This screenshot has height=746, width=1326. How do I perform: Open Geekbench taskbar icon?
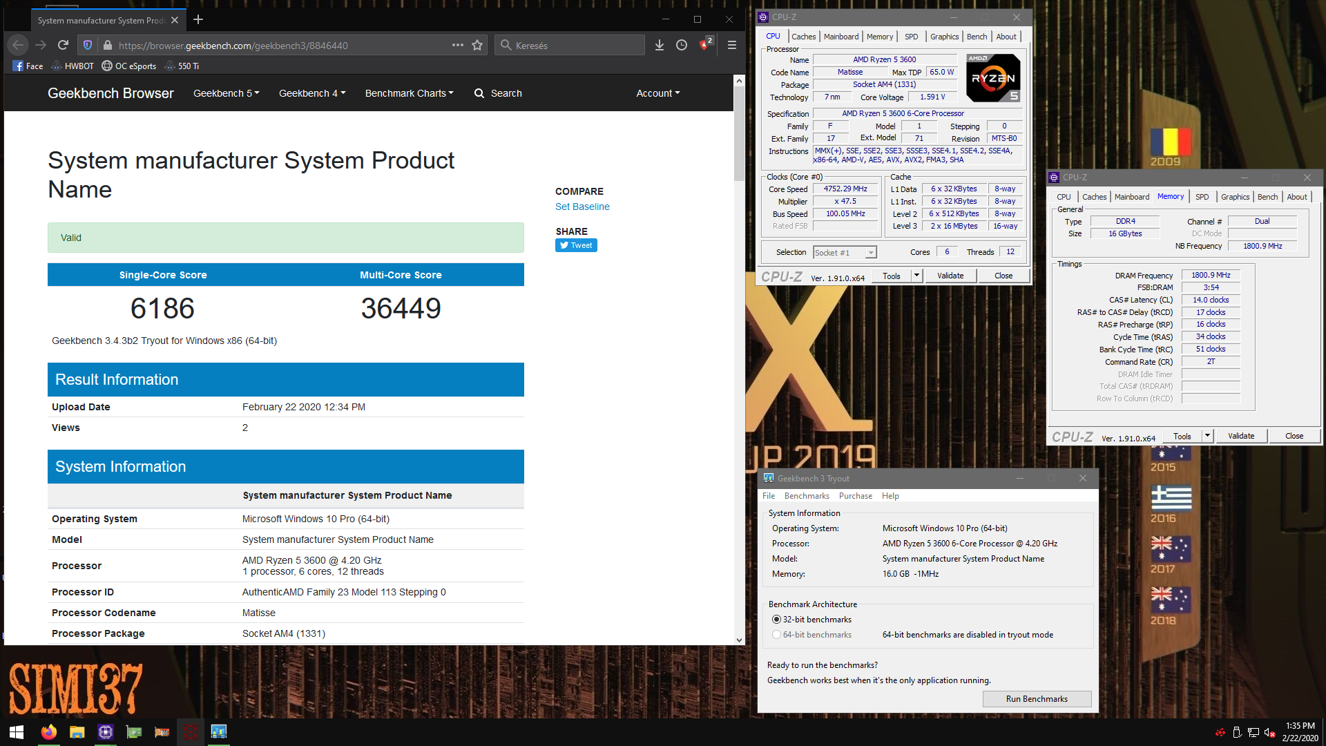218,732
